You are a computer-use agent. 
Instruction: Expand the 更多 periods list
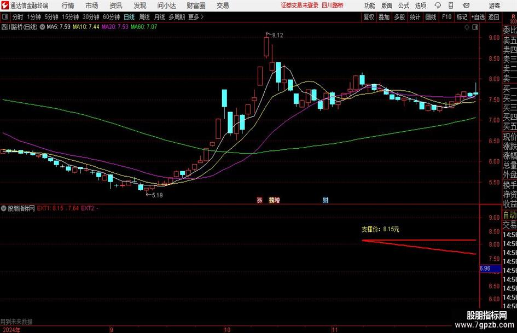point(196,17)
